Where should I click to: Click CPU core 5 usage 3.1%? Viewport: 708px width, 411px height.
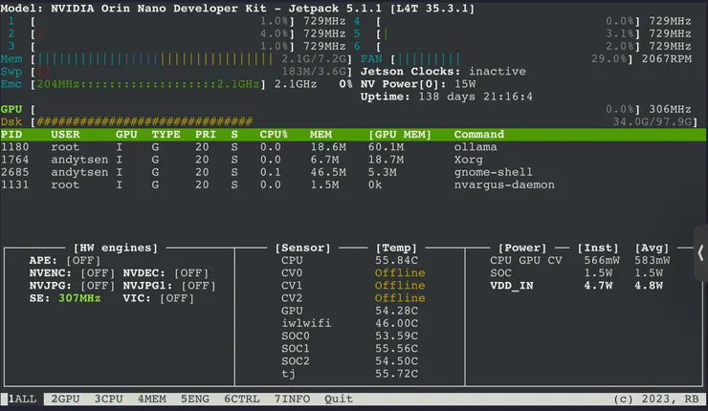click(620, 33)
